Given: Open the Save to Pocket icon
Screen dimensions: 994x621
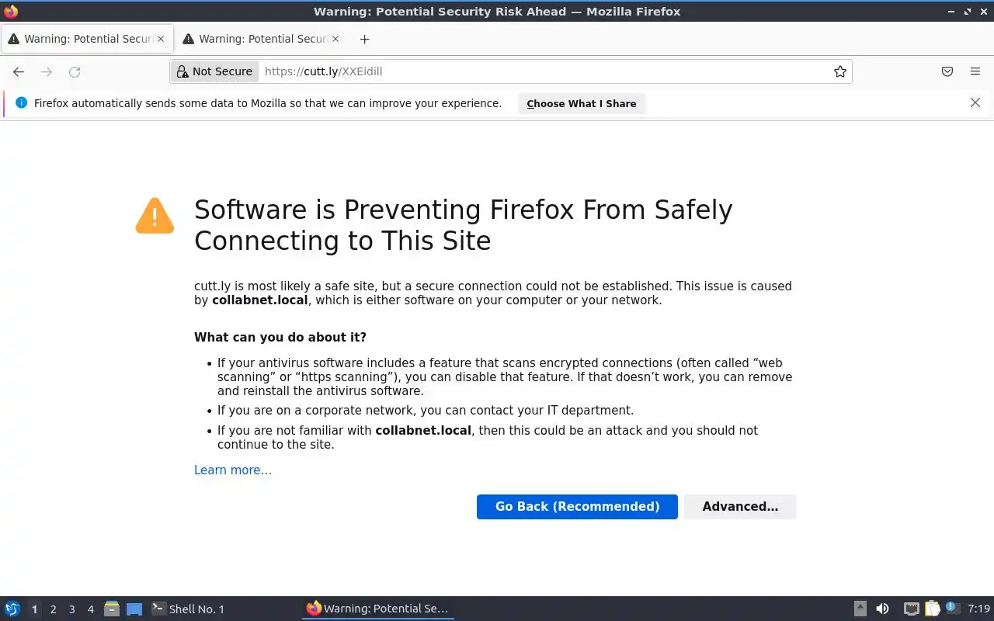Looking at the screenshot, I should (947, 71).
